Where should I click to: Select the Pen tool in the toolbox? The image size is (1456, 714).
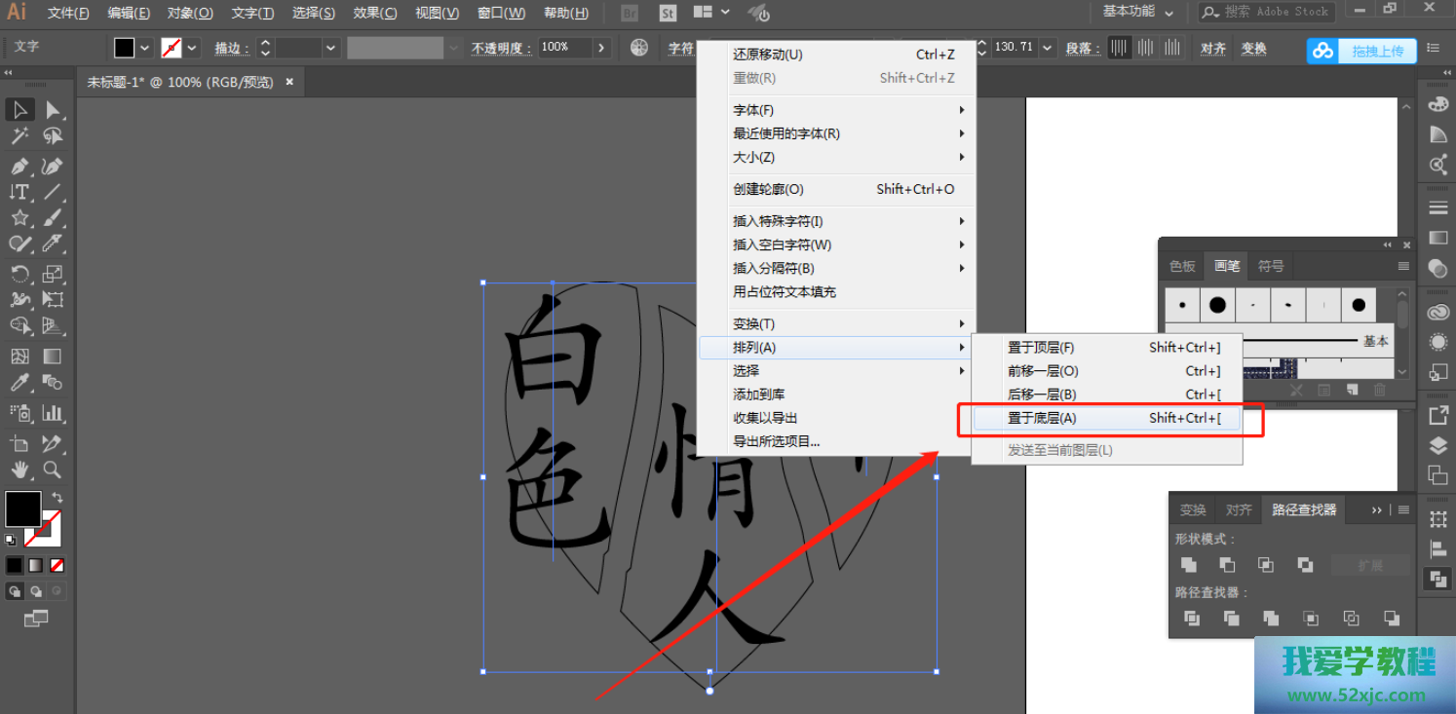pos(19,166)
